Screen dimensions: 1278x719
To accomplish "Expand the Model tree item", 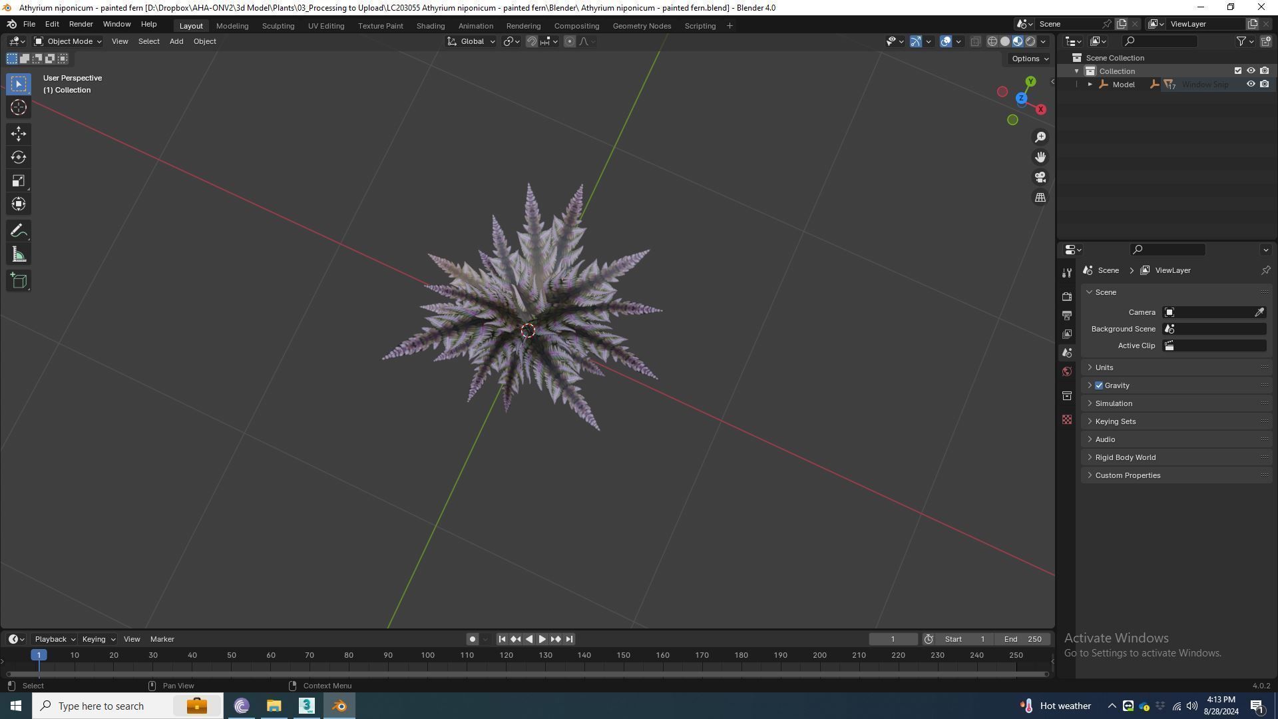I will (1090, 85).
